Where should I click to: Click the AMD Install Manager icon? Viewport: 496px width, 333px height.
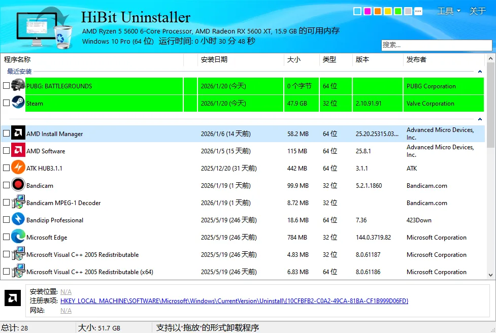point(18,133)
